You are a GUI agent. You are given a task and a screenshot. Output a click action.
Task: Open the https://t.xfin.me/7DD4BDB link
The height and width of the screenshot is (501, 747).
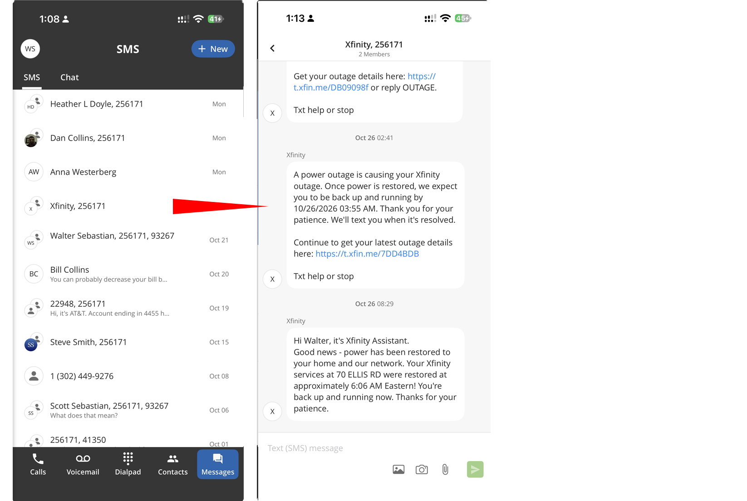point(367,254)
